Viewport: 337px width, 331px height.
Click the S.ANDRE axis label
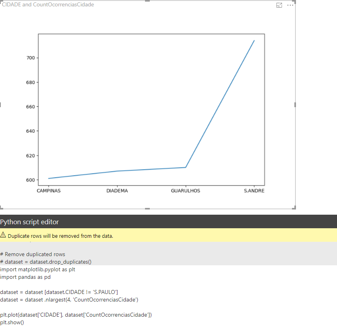pos(255,190)
